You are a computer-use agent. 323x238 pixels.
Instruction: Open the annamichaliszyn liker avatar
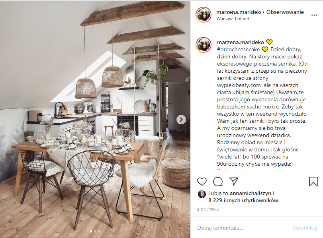[202, 194]
